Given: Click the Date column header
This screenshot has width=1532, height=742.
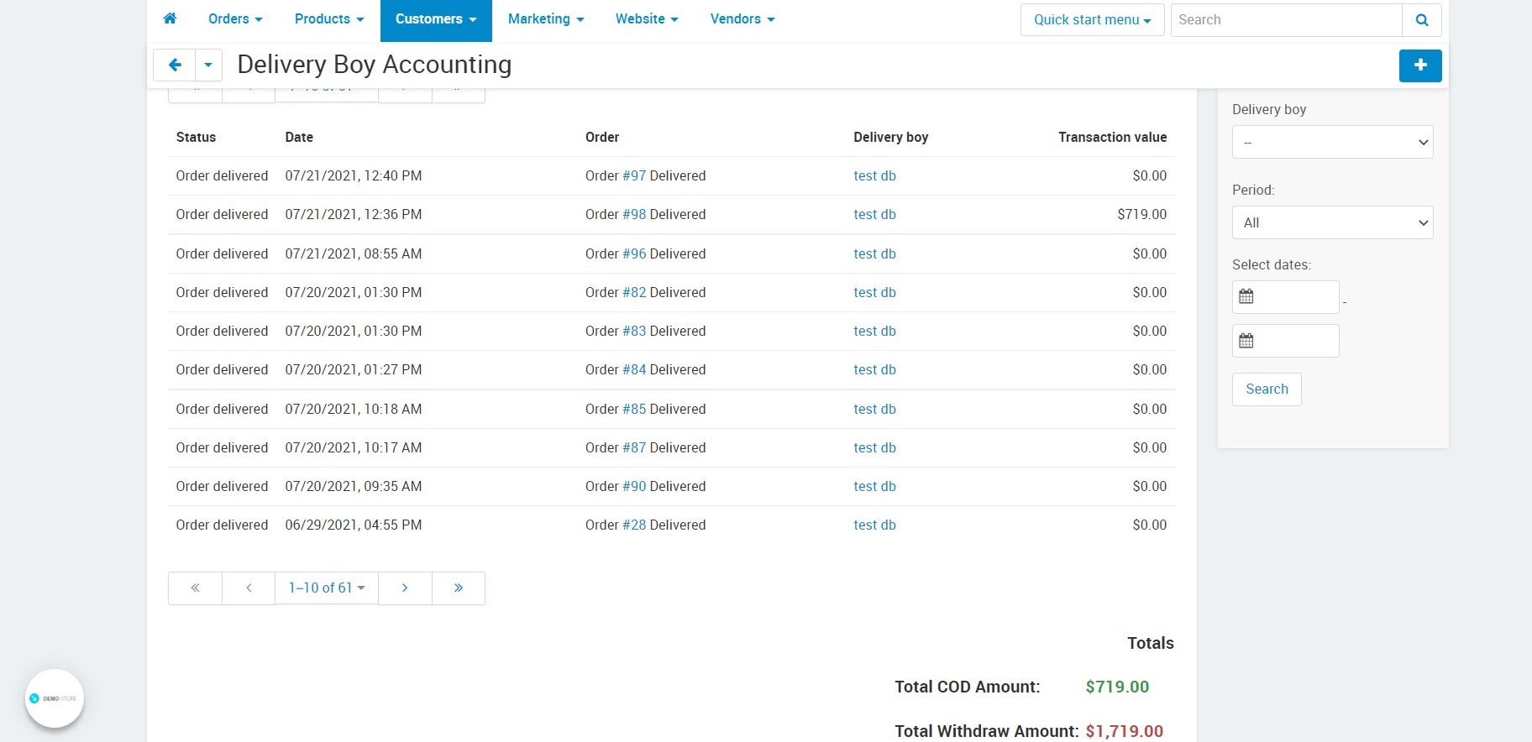Looking at the screenshot, I should pos(299,137).
